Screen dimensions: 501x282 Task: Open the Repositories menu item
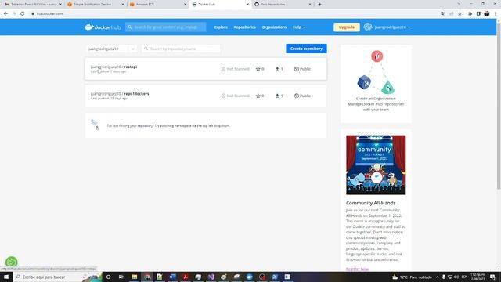(245, 27)
